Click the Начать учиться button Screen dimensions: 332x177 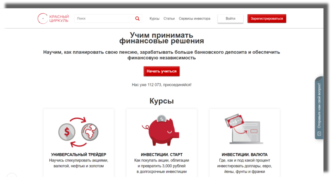pyautogui.click(x=161, y=71)
